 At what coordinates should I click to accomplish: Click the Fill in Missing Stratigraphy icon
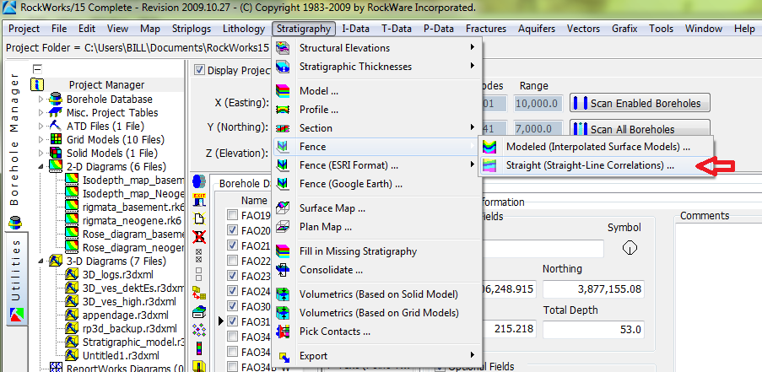[283, 251]
